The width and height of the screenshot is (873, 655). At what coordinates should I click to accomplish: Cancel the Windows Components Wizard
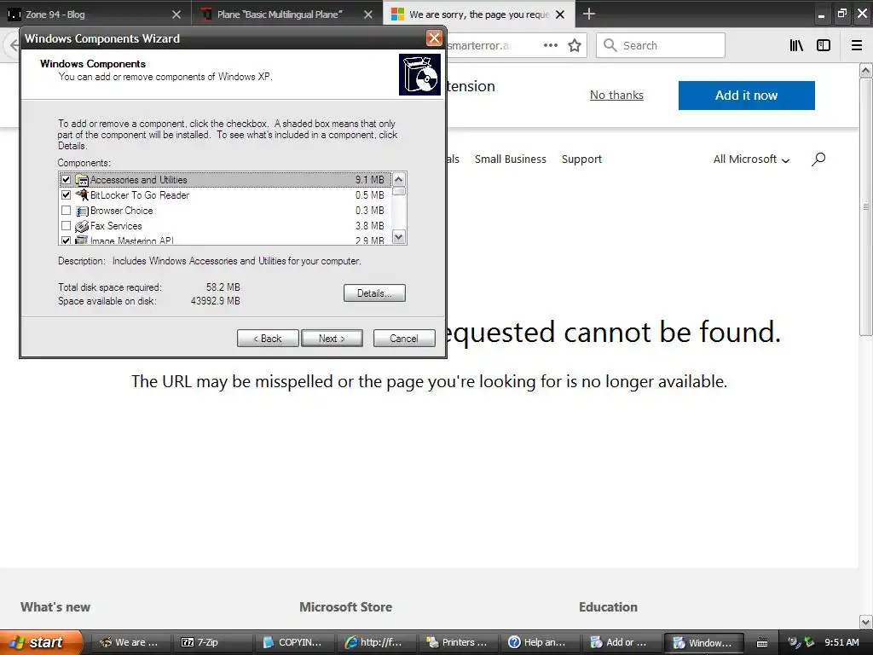[404, 338]
